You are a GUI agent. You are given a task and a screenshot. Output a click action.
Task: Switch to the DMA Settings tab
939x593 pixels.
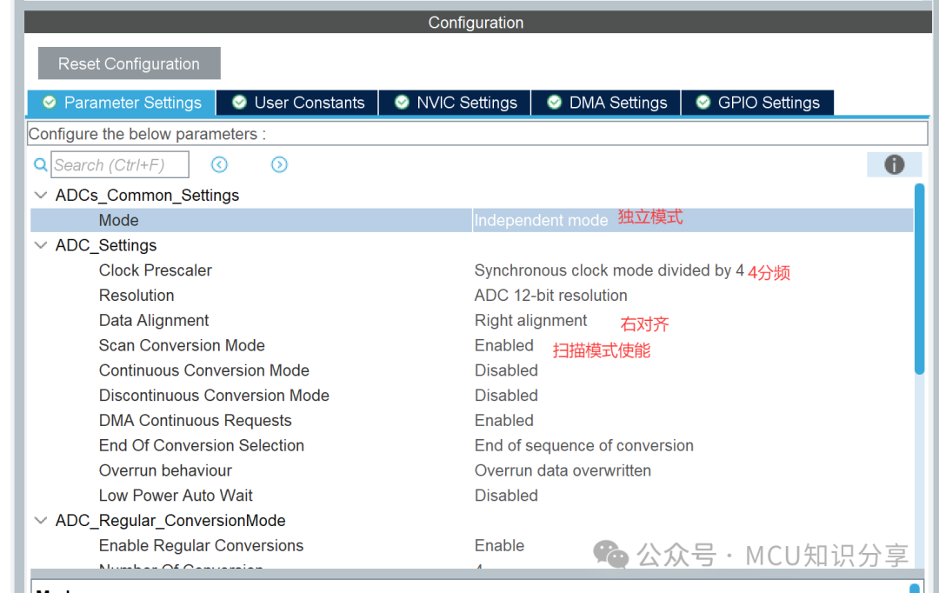[x=606, y=103]
